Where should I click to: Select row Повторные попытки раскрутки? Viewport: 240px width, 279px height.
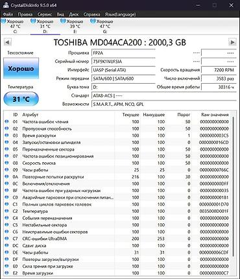[x=117, y=176]
